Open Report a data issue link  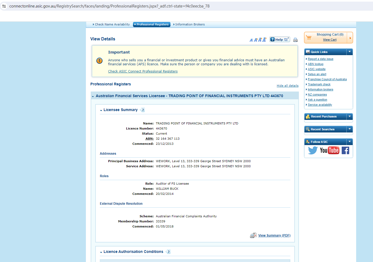tap(321, 59)
